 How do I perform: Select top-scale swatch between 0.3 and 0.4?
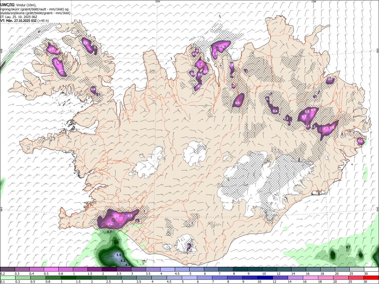tap(22, 270)
